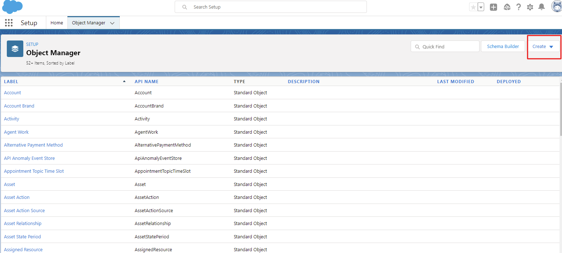Click the Salesforce cloud logo
The height and width of the screenshot is (253, 562).
tap(12, 7)
